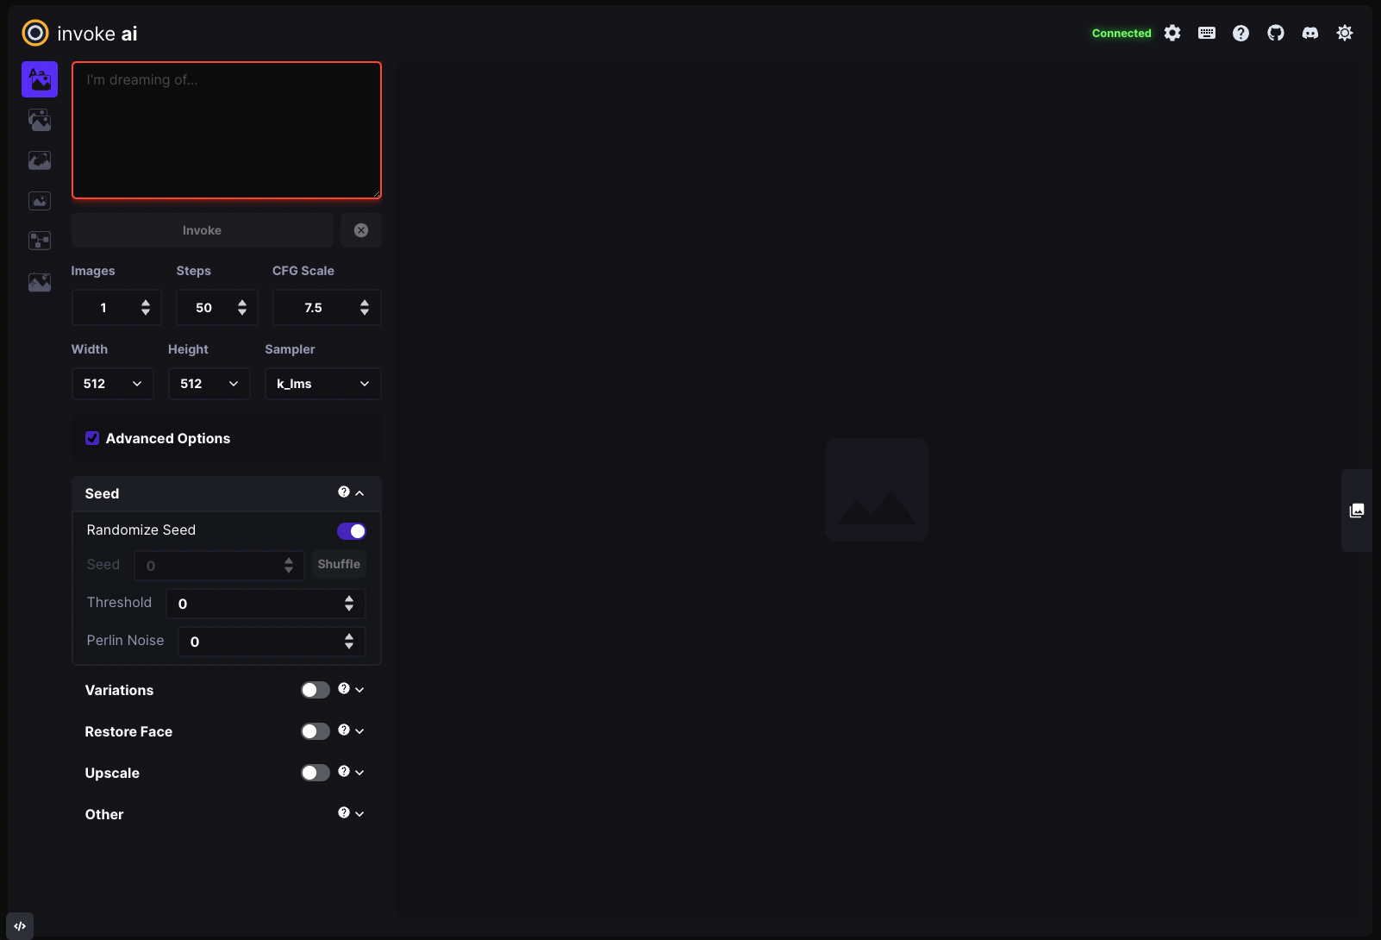Screen dimensions: 1381x940
Task: Click the I'm dreaming of prompt box
Action: click(x=227, y=130)
